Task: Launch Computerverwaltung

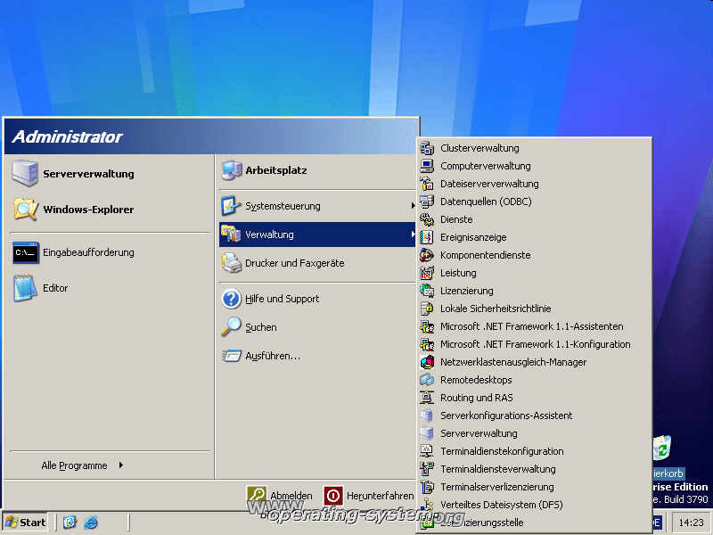Action: pos(485,166)
